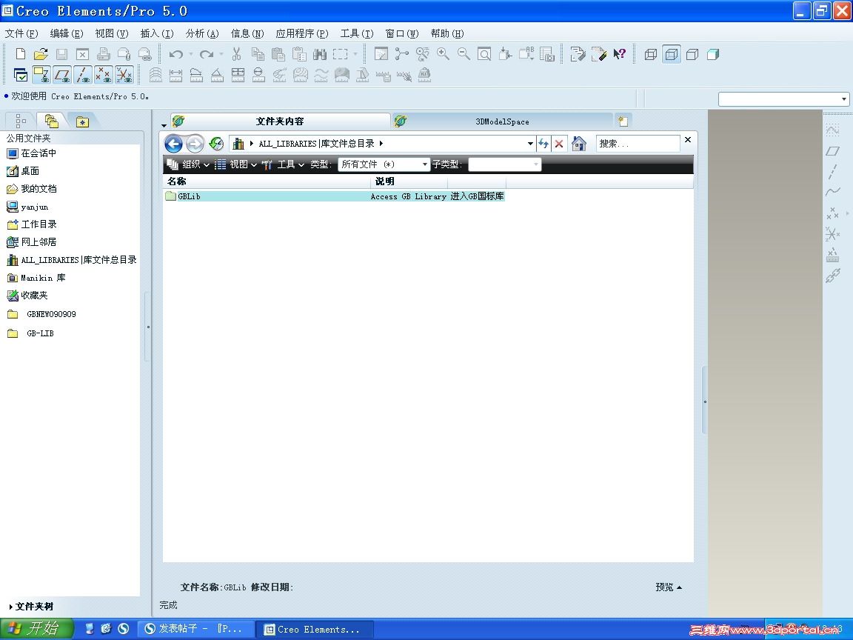Open the 工具(T) menu
Screen dimensions: 853x640
(x=357, y=33)
